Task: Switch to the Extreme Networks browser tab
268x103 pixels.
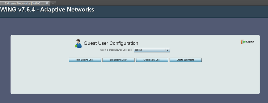Action: tap(25, 3)
